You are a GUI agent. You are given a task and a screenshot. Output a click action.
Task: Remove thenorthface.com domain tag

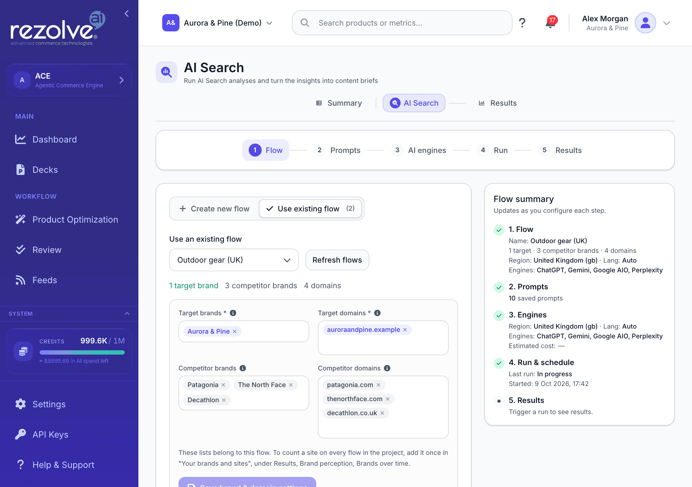coord(388,399)
